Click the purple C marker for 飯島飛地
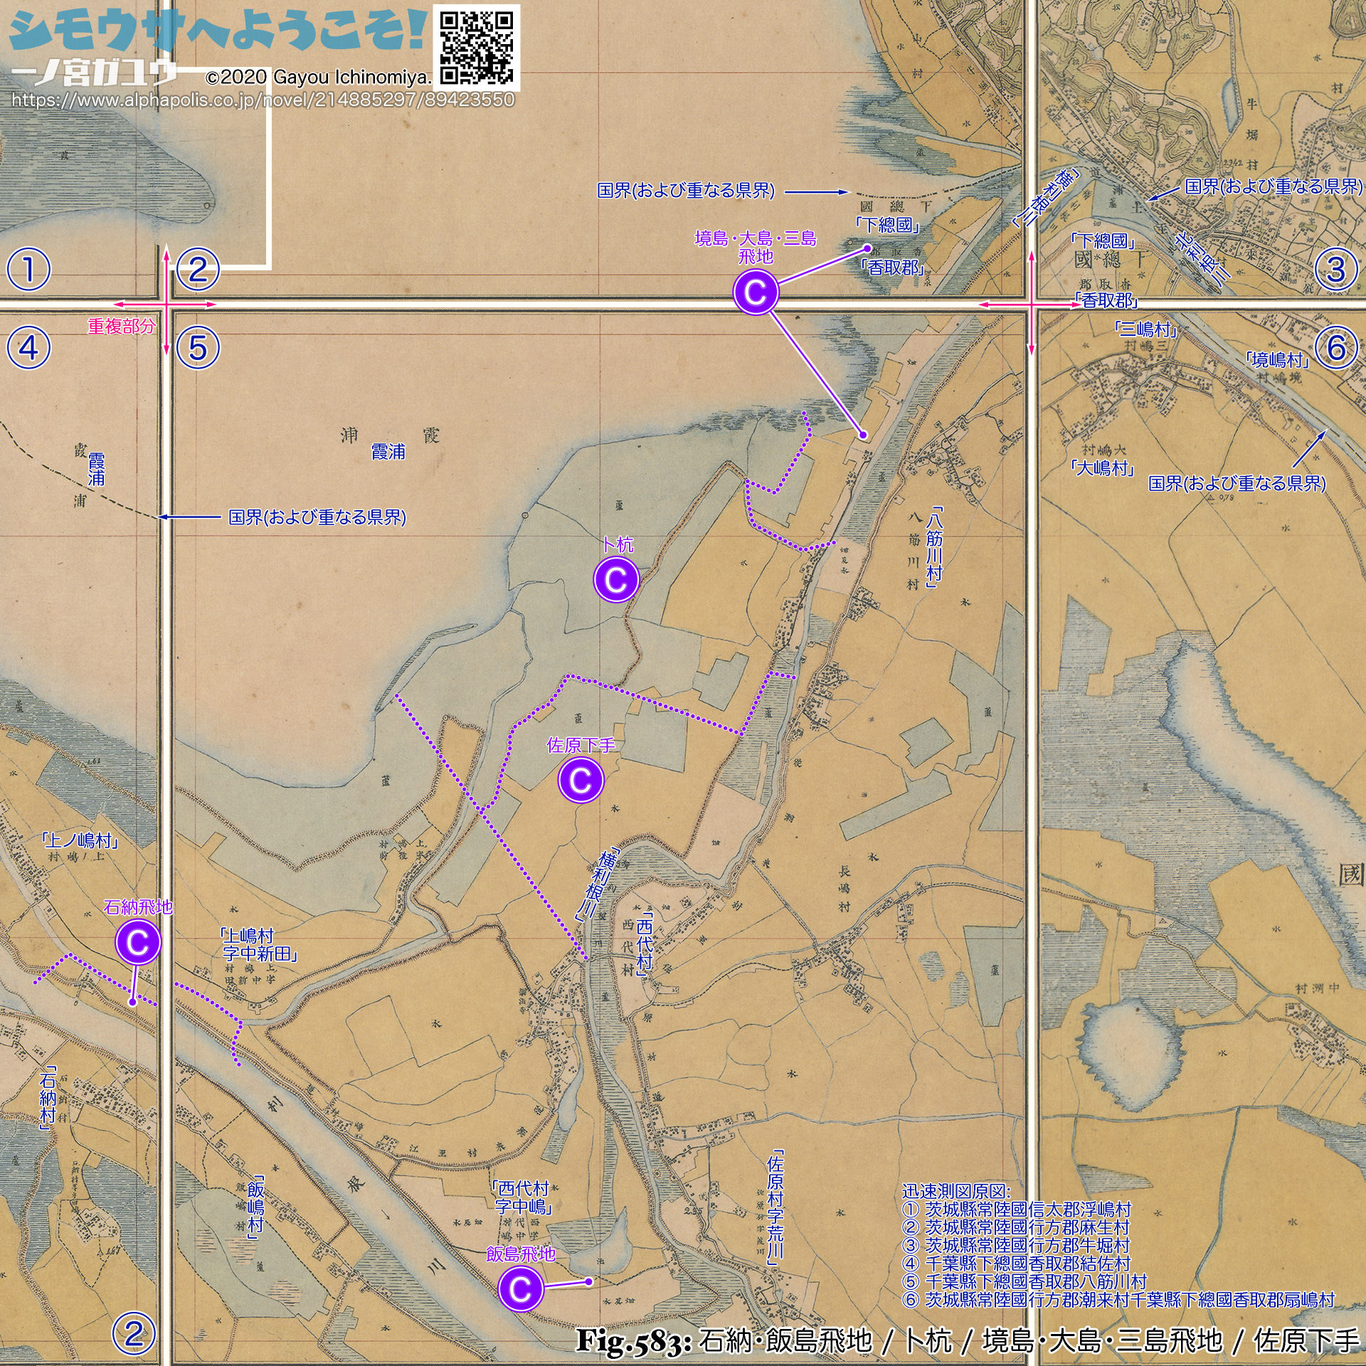This screenshot has height=1366, width=1366. click(521, 1289)
